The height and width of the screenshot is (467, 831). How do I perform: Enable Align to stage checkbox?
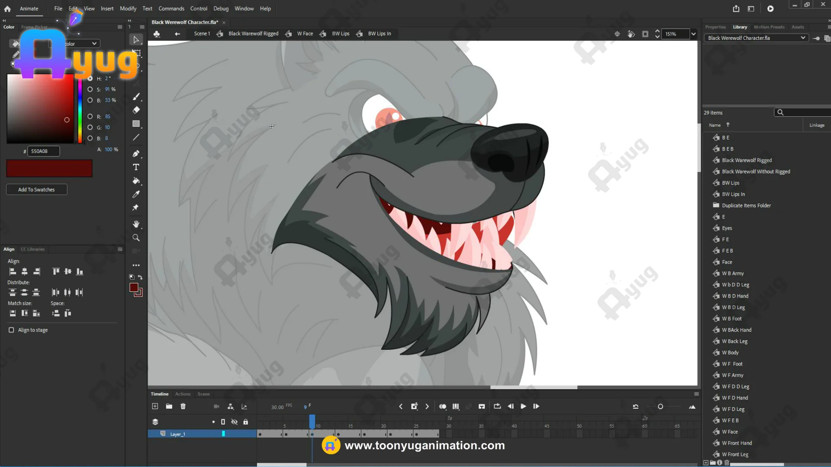[11, 330]
